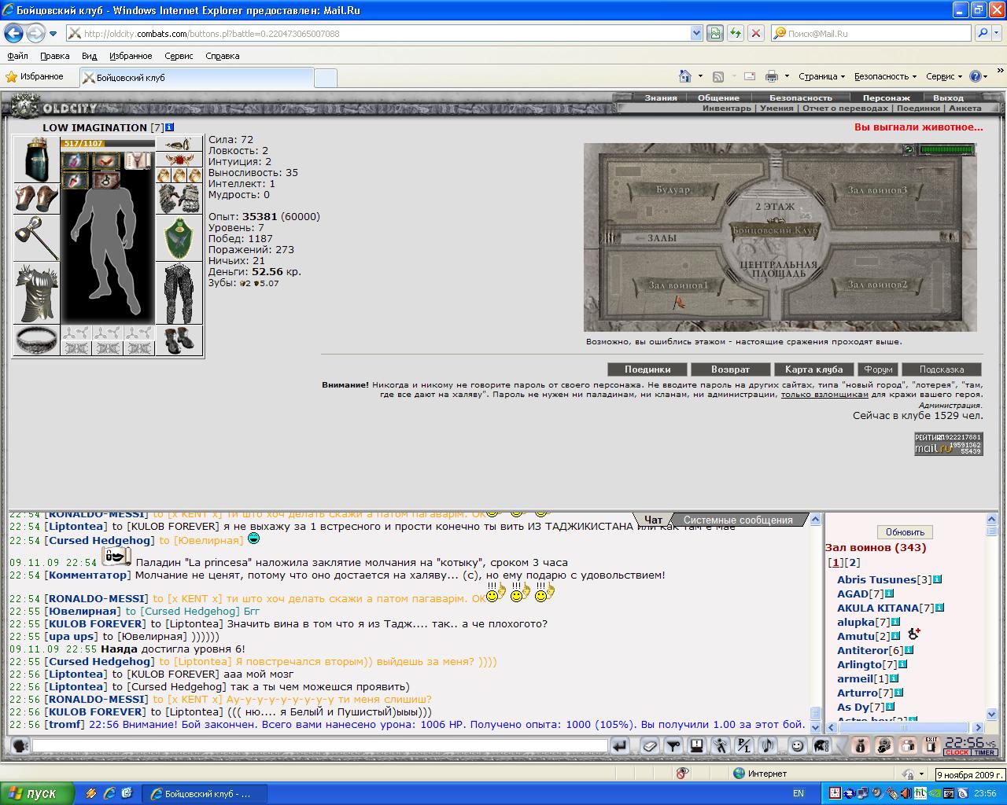The width and height of the screenshot is (1007, 805).
Task: Click the running figure icon in chat bar
Action: [721, 746]
